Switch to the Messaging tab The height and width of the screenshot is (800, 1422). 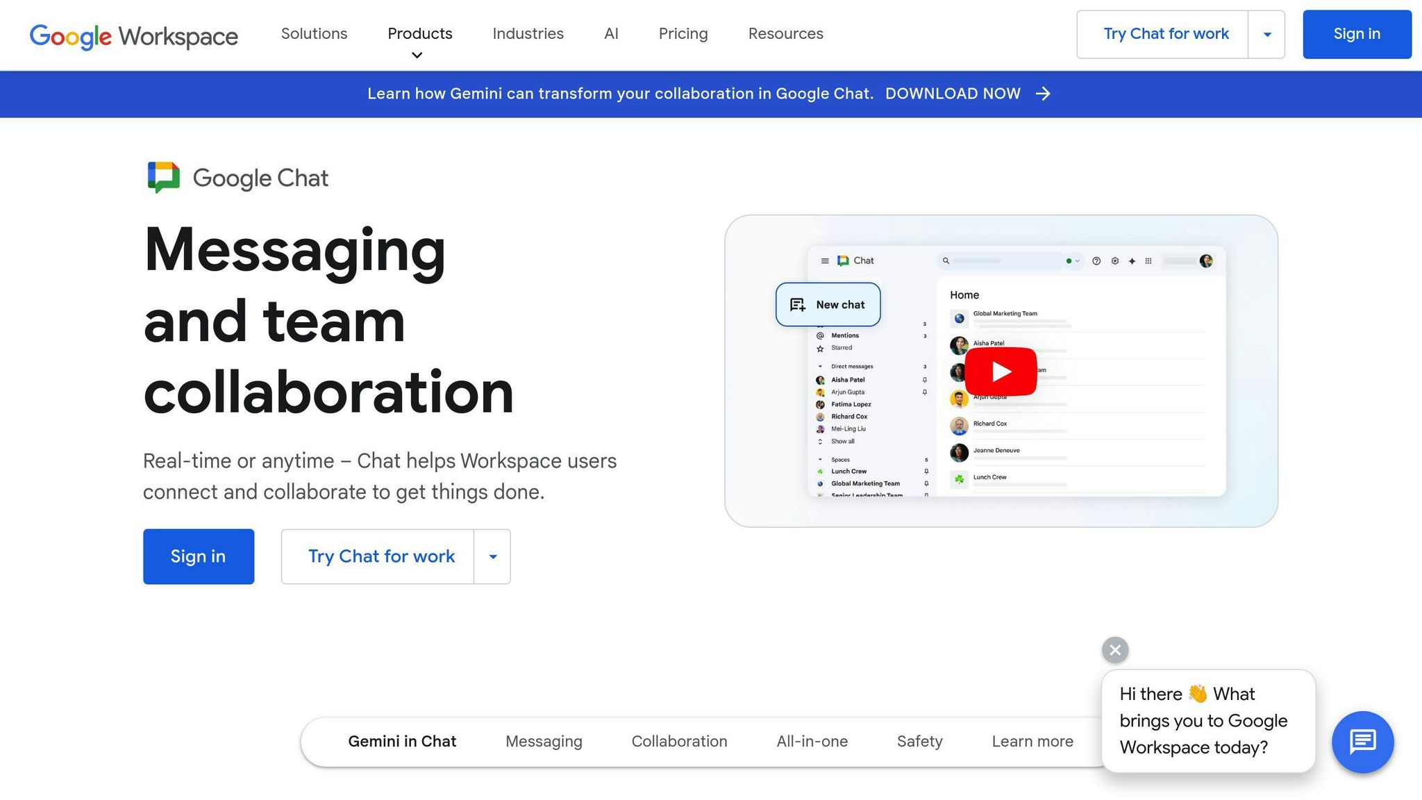point(544,741)
